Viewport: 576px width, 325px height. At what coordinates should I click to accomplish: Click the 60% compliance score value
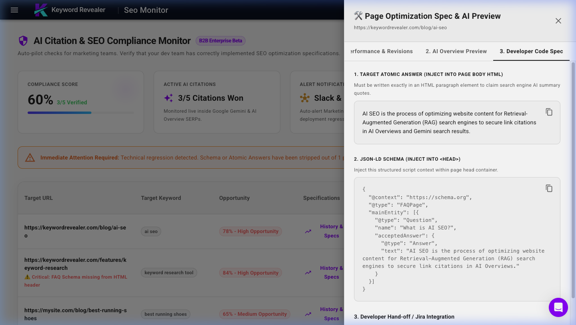coord(40,100)
